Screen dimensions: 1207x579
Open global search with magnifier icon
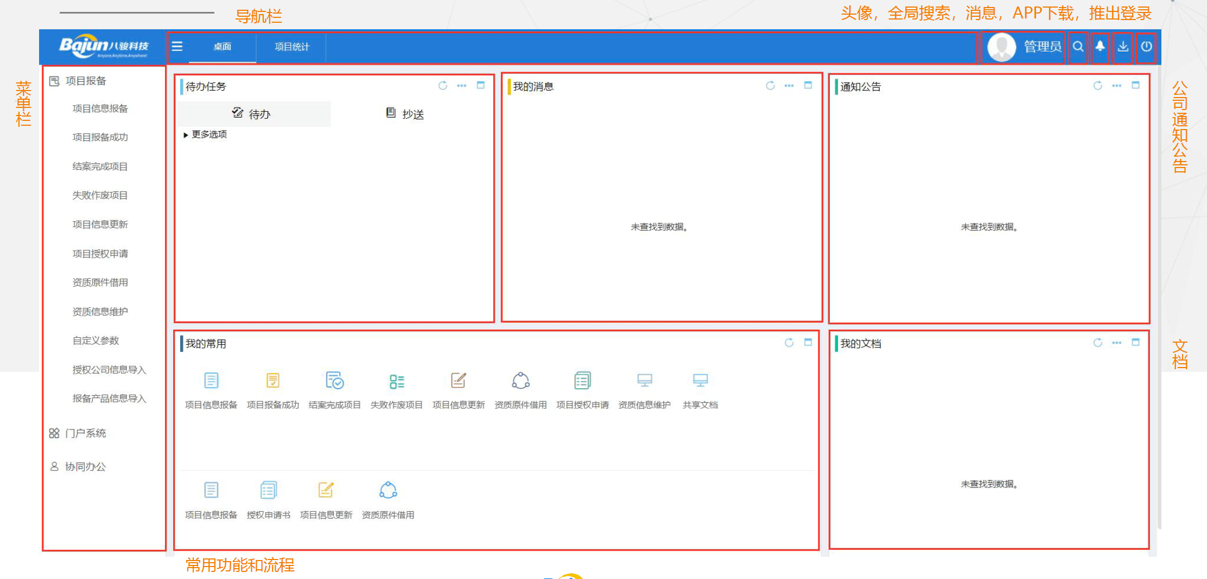tap(1078, 47)
